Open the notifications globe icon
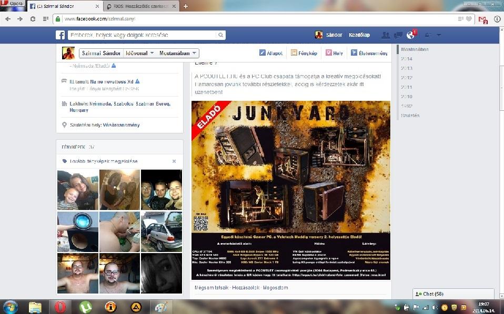This screenshot has height=314, width=504. (x=410, y=35)
